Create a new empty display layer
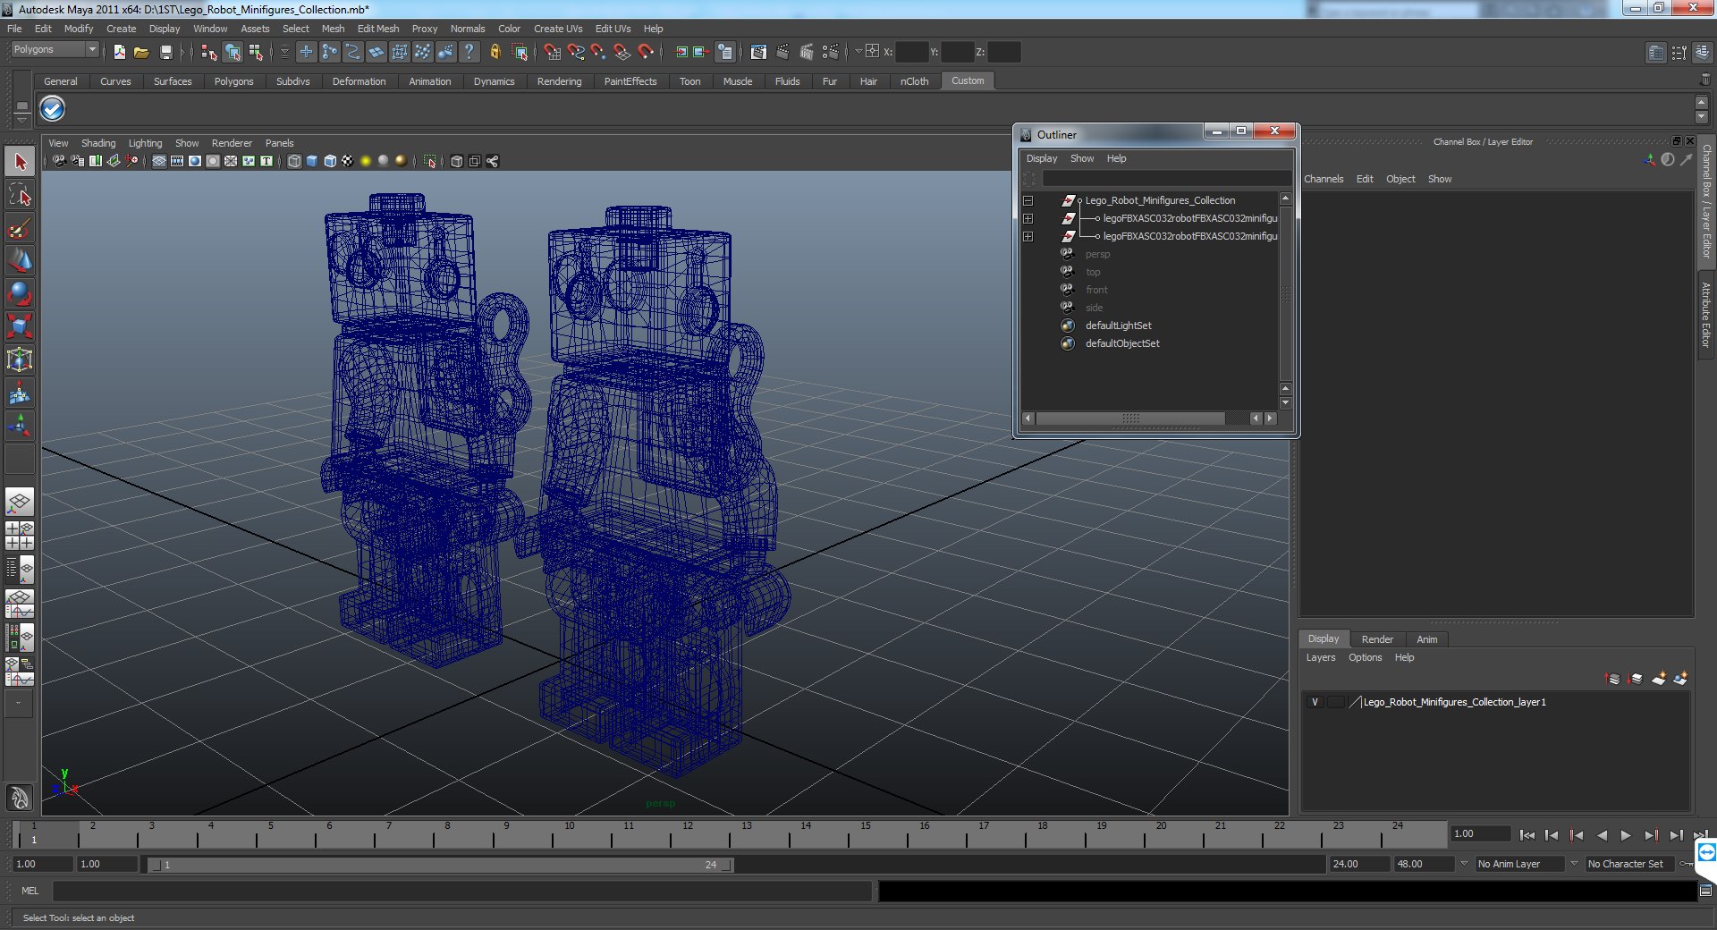 (x=1659, y=679)
